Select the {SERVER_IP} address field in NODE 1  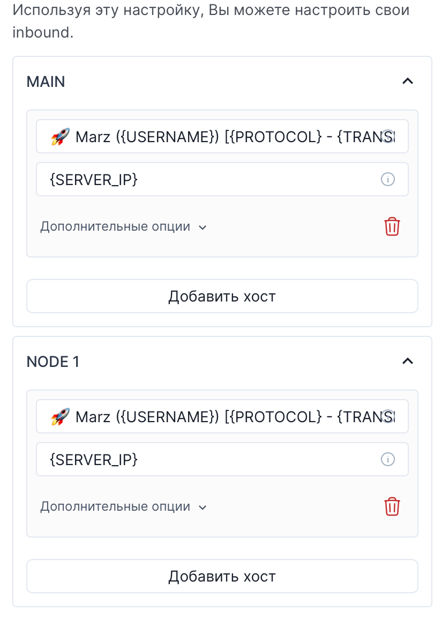tap(222, 459)
